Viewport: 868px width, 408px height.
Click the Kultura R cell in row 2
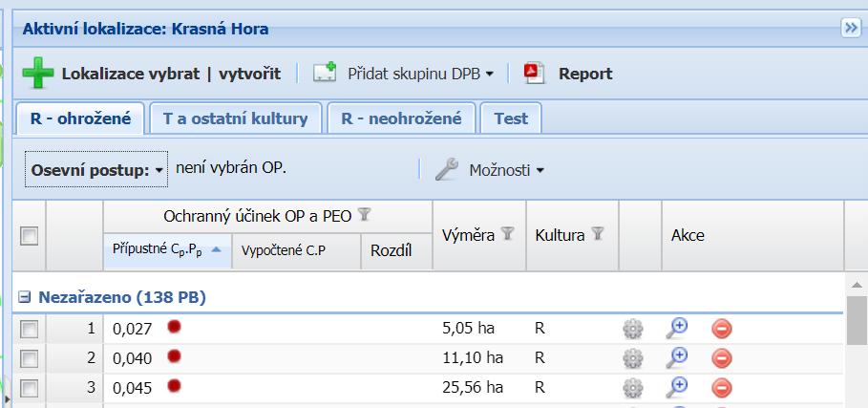540,357
